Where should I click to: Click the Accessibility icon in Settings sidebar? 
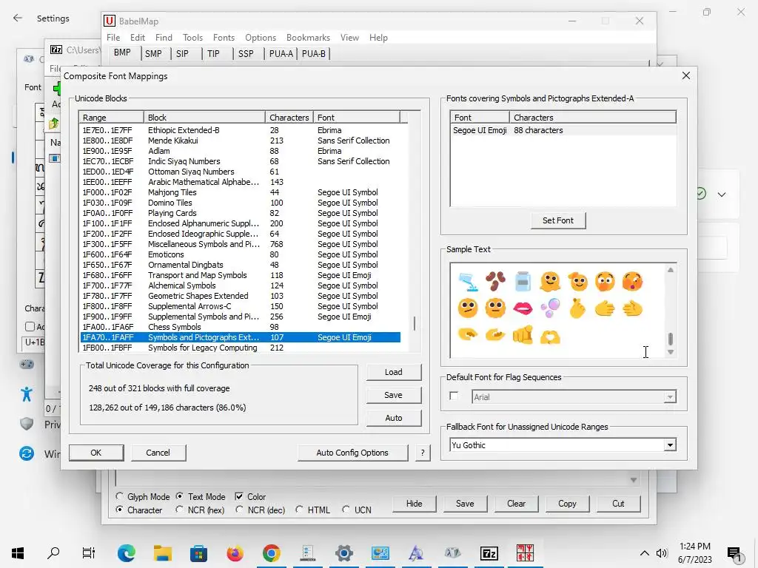[x=27, y=394]
